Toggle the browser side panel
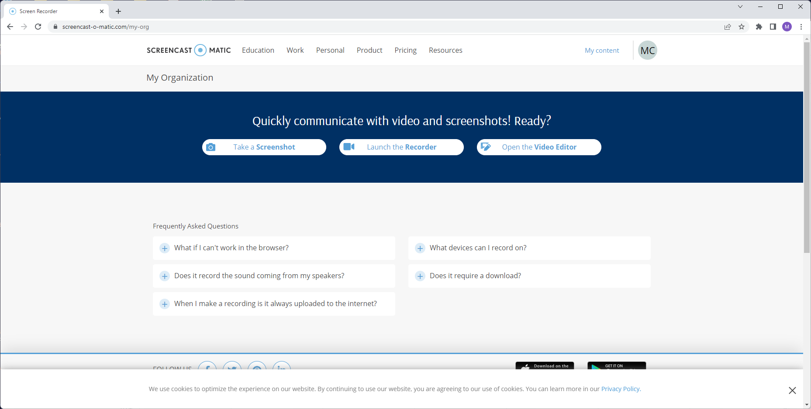The width and height of the screenshot is (811, 409). (x=773, y=27)
